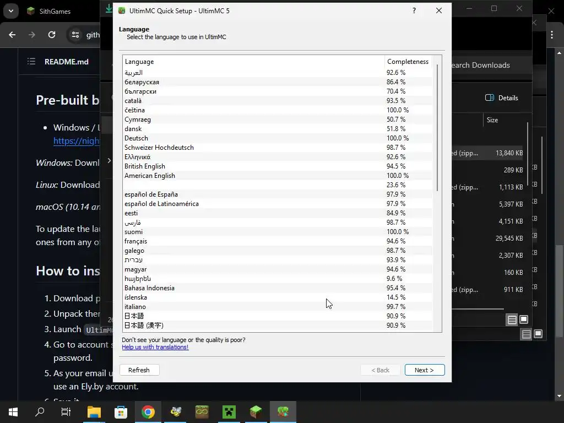Switch Explorer to details view icon
Screen dimensions: 564x423
[512, 319]
